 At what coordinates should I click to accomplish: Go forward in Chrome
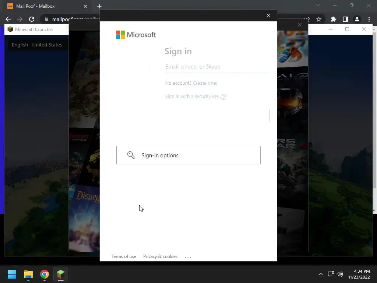(x=20, y=19)
